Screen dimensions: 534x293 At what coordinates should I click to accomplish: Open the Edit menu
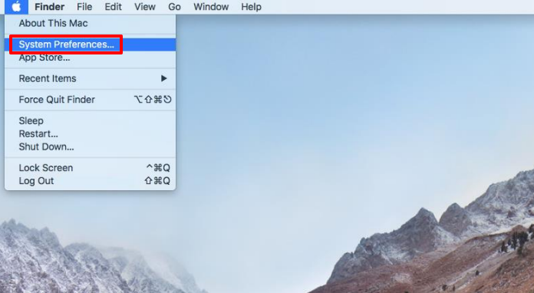point(113,7)
